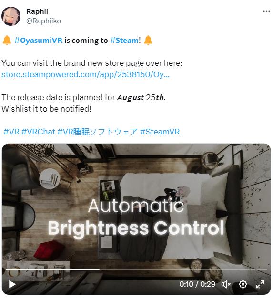Follow the store.steampowered.com link

85,74
